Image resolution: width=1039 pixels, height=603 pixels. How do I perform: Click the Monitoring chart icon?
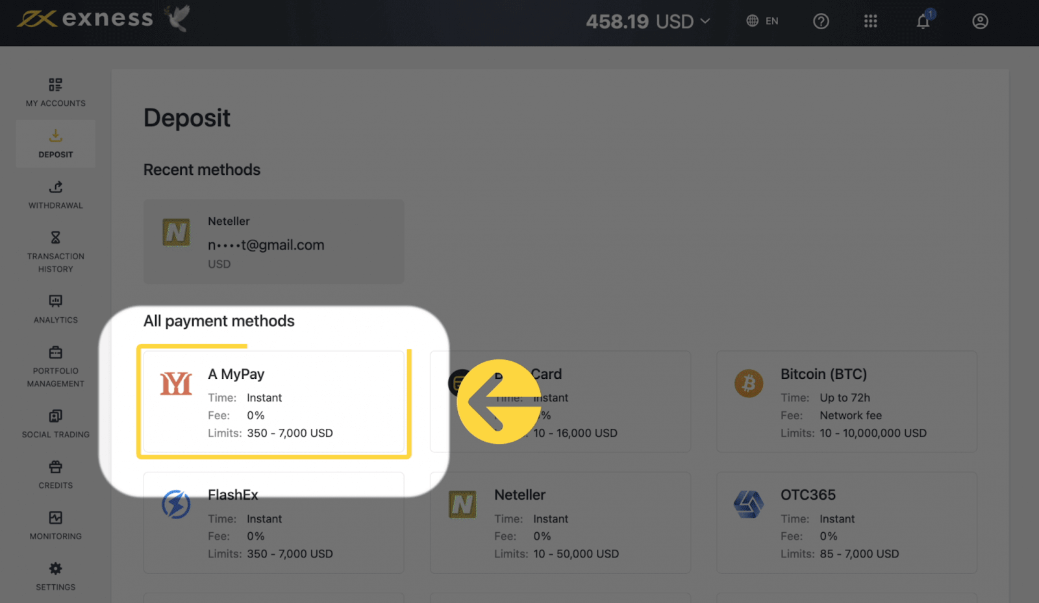point(56,517)
